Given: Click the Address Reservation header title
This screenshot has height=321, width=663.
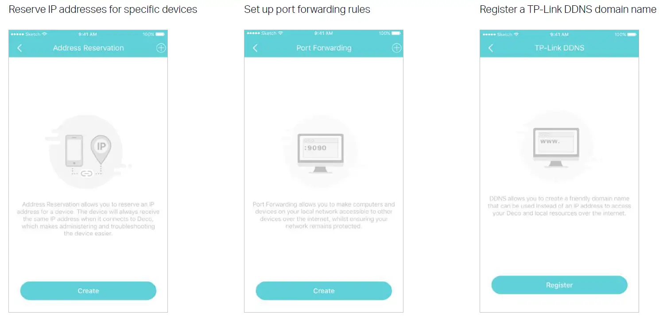Looking at the screenshot, I should [88, 48].
